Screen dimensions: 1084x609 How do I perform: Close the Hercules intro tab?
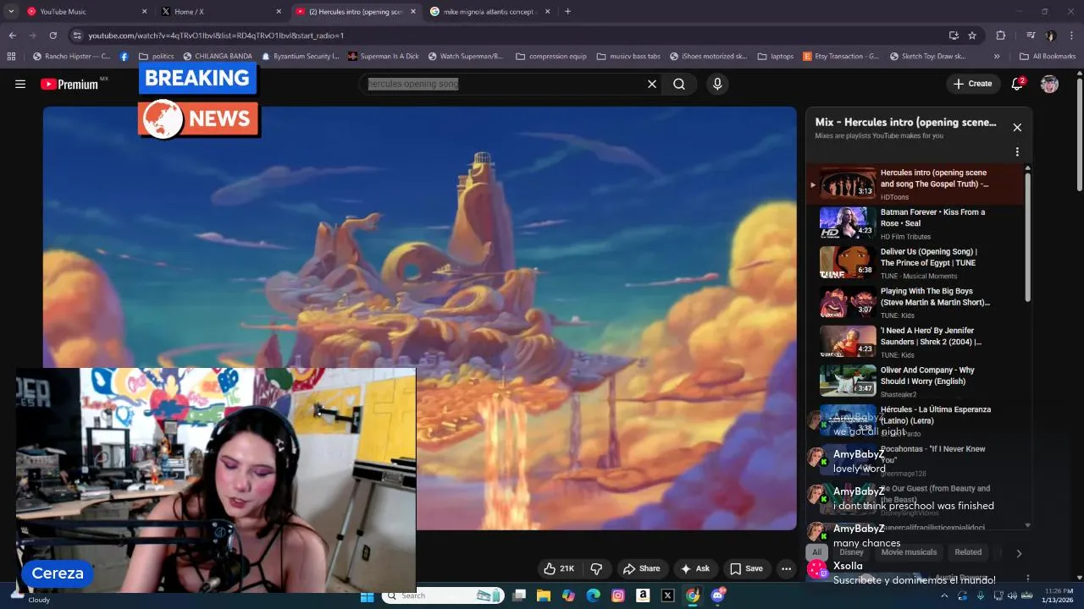point(413,12)
